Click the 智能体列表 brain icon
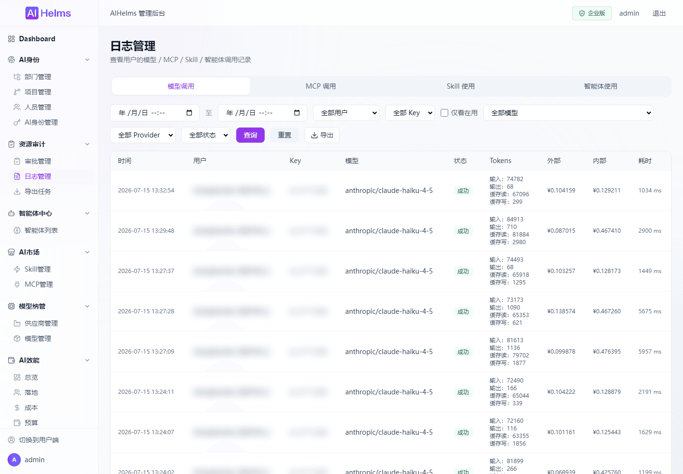Screen dimensions: 683x474 point(17,230)
